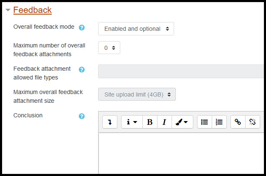This screenshot has width=266, height=176.
Task: Click the 'Overall feedback mode' label
Action: coord(44,27)
